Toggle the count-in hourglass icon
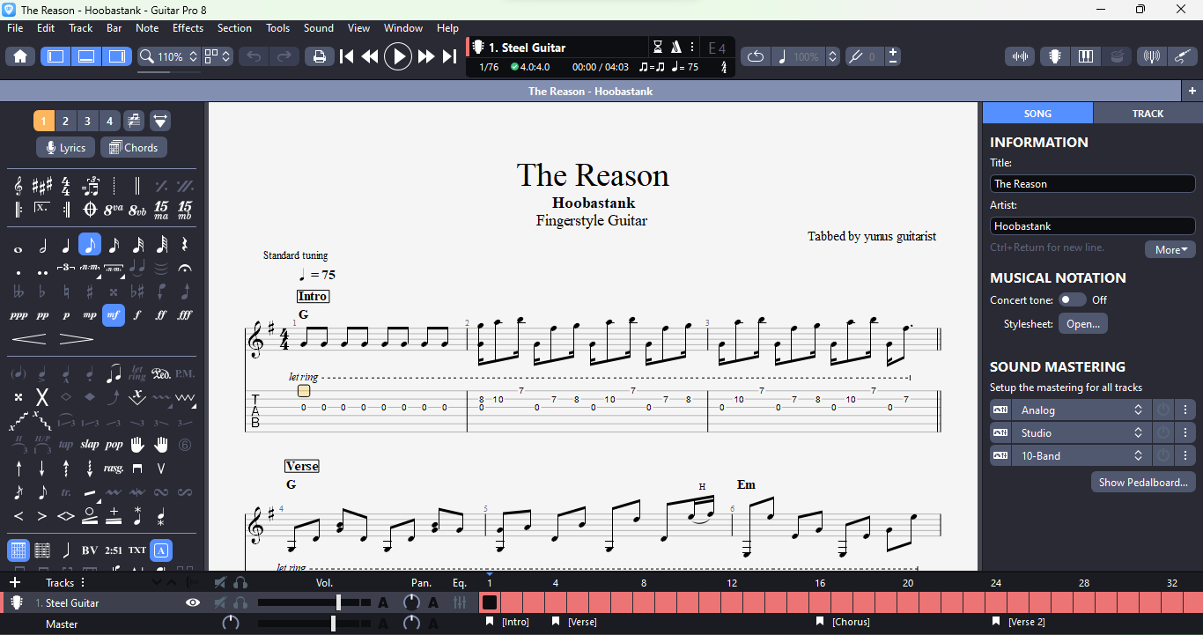 pos(657,47)
